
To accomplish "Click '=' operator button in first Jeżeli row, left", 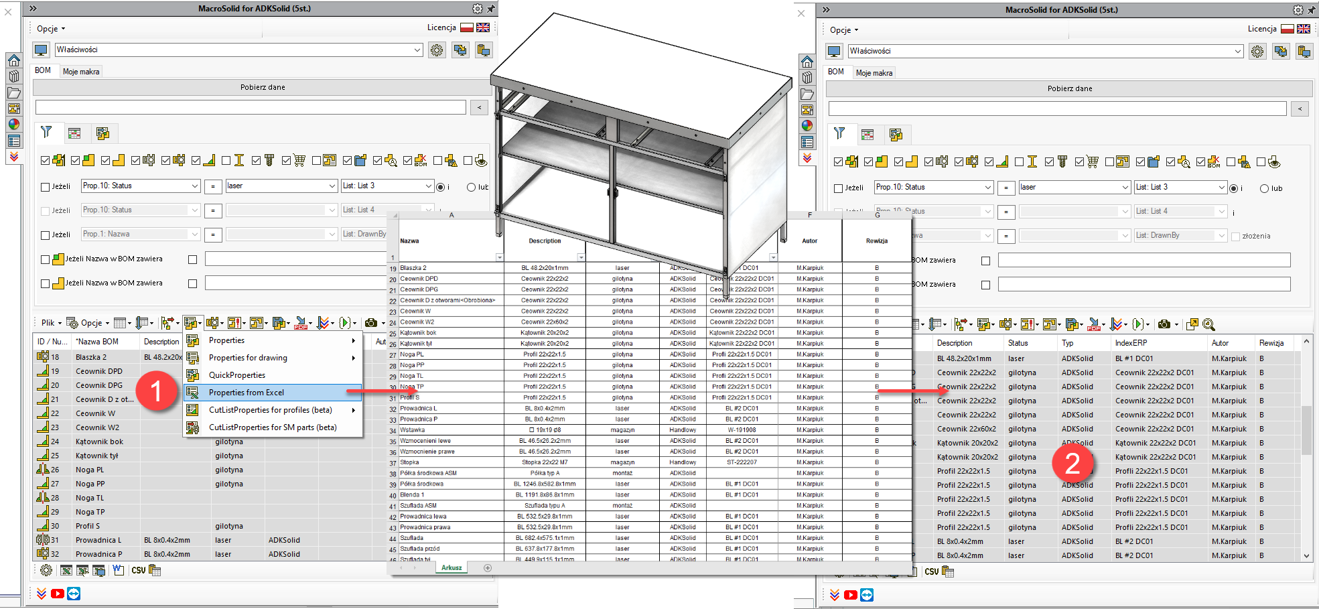I will pos(213,187).
